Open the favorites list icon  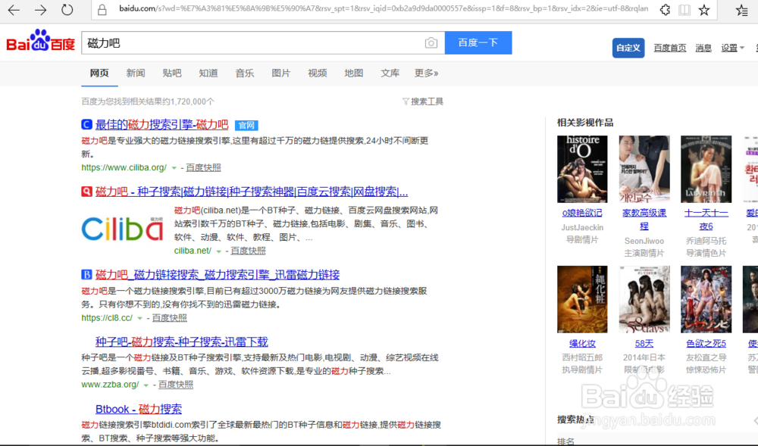click(x=741, y=10)
